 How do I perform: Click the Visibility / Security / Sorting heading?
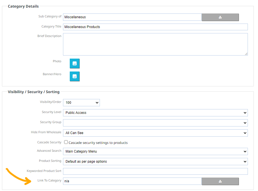coord(34,92)
